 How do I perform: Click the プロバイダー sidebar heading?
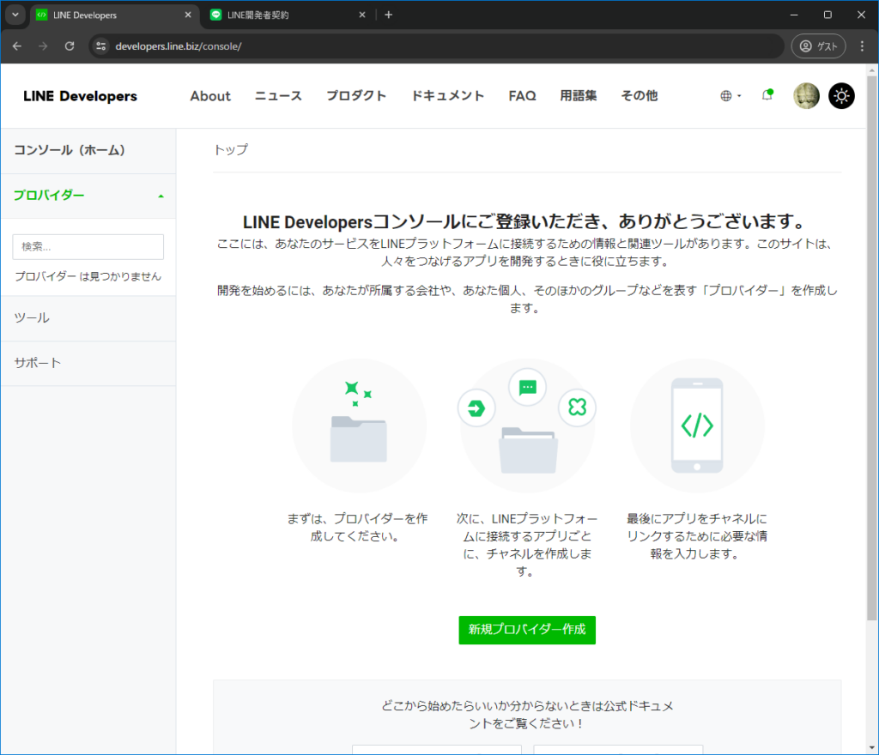click(x=49, y=196)
